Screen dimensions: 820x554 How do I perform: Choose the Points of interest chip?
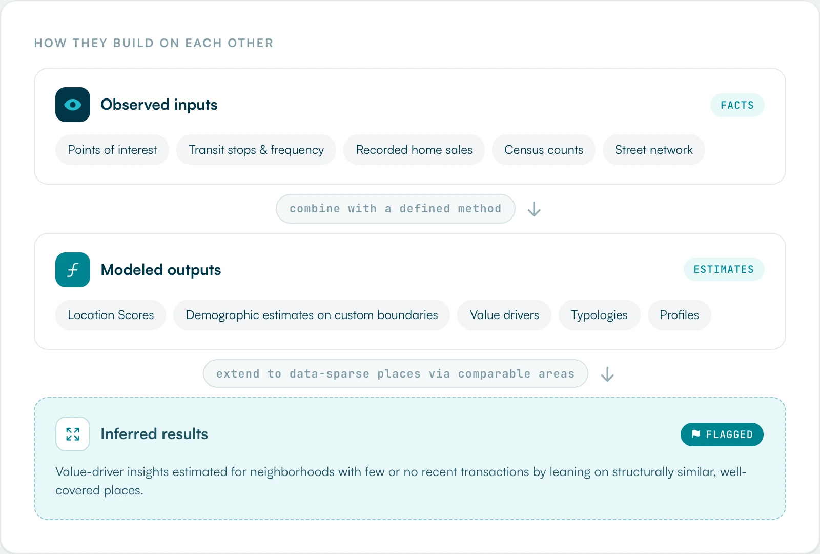[112, 150]
